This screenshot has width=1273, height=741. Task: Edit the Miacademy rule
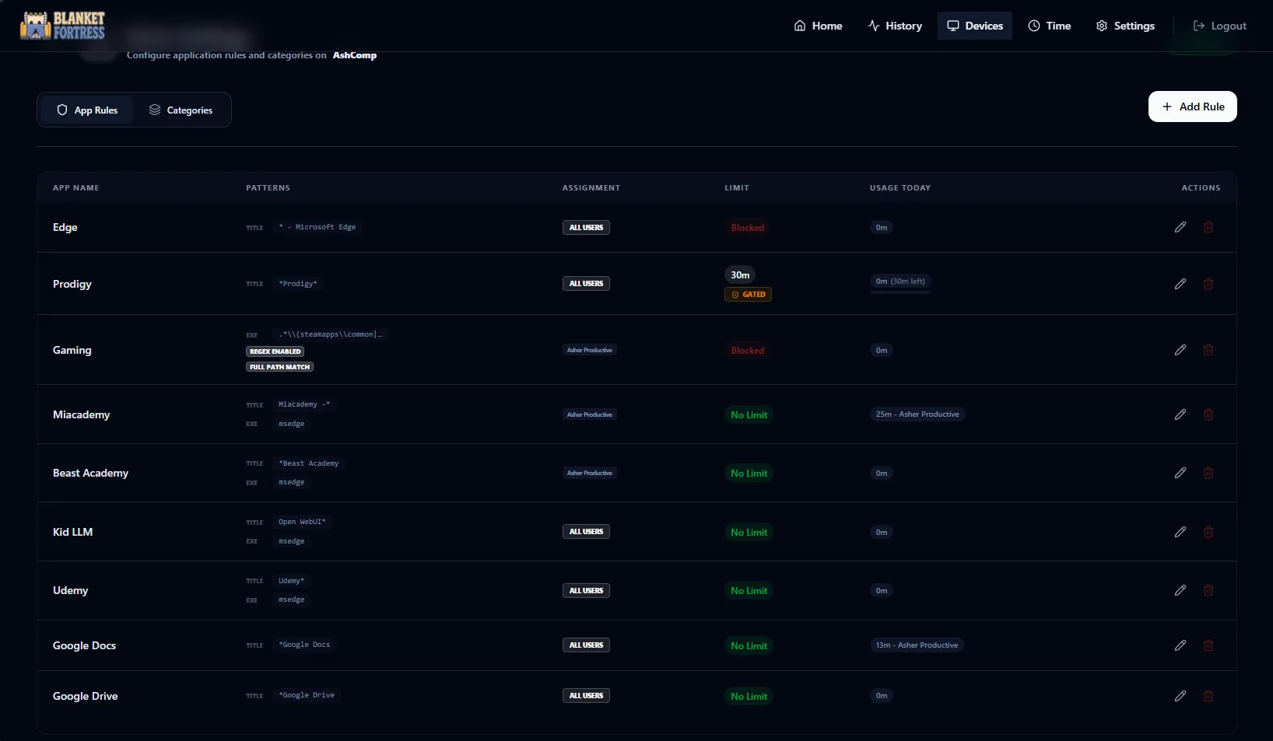1180,414
